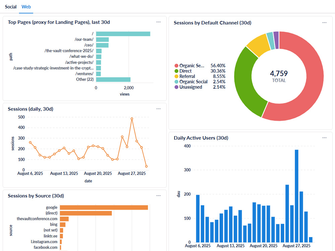
Task: Toggle Referral legend entry
Action: [x=187, y=76]
